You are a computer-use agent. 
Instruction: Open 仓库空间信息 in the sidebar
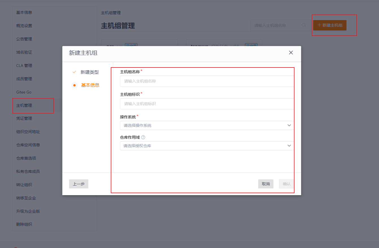point(28,145)
